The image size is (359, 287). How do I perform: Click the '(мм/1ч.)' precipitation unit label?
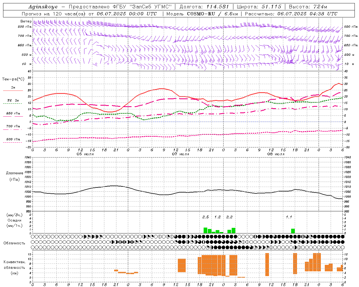coord(14,226)
